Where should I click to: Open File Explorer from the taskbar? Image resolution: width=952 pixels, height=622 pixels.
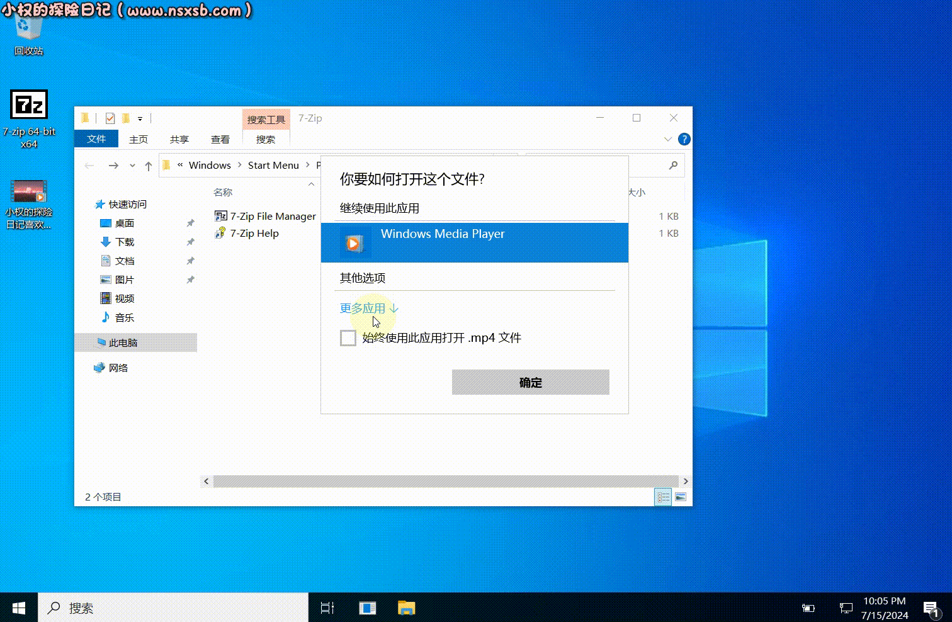pos(407,608)
